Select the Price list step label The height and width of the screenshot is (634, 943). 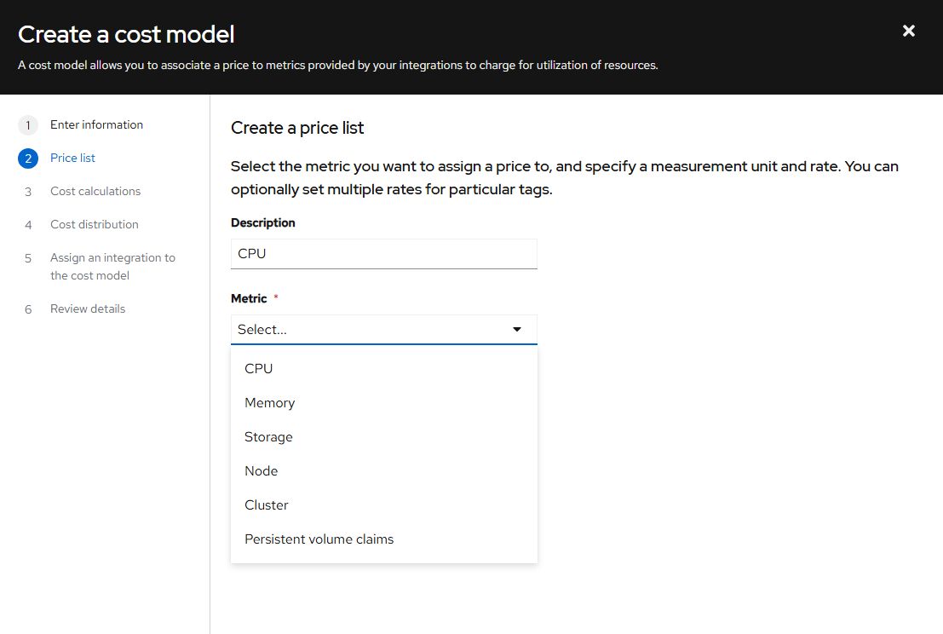coord(72,158)
